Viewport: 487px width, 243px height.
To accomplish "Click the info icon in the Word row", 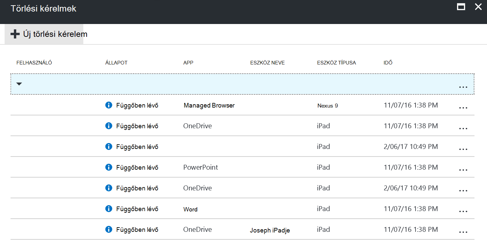I will coord(109,208).
